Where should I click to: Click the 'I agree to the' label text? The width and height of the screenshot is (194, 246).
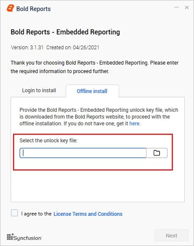[37, 214]
